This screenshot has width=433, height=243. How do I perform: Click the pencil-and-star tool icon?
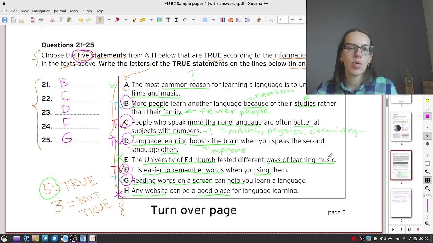(258, 20)
